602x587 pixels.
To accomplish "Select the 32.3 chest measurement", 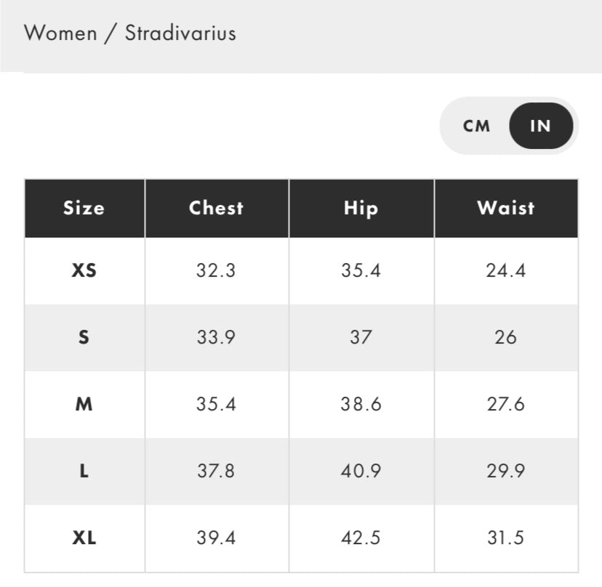I will point(216,270).
